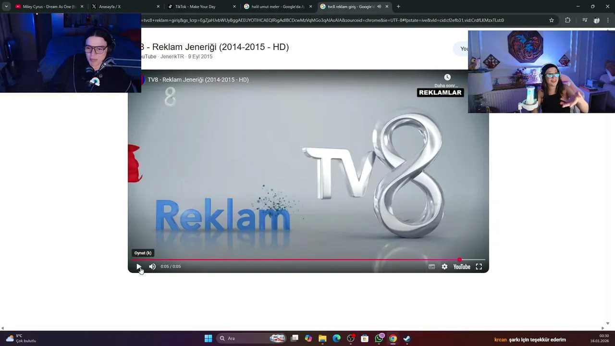
Task: Click the Chrome taskbar icon
Action: pyautogui.click(x=393, y=338)
